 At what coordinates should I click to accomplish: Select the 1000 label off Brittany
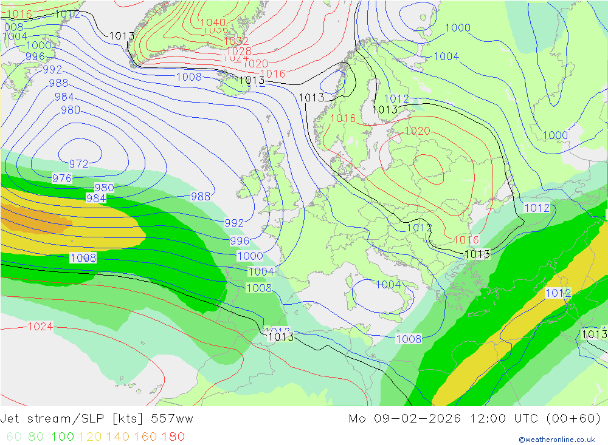tap(250, 256)
